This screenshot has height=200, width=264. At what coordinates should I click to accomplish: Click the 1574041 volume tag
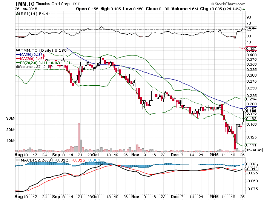tap(254, 150)
